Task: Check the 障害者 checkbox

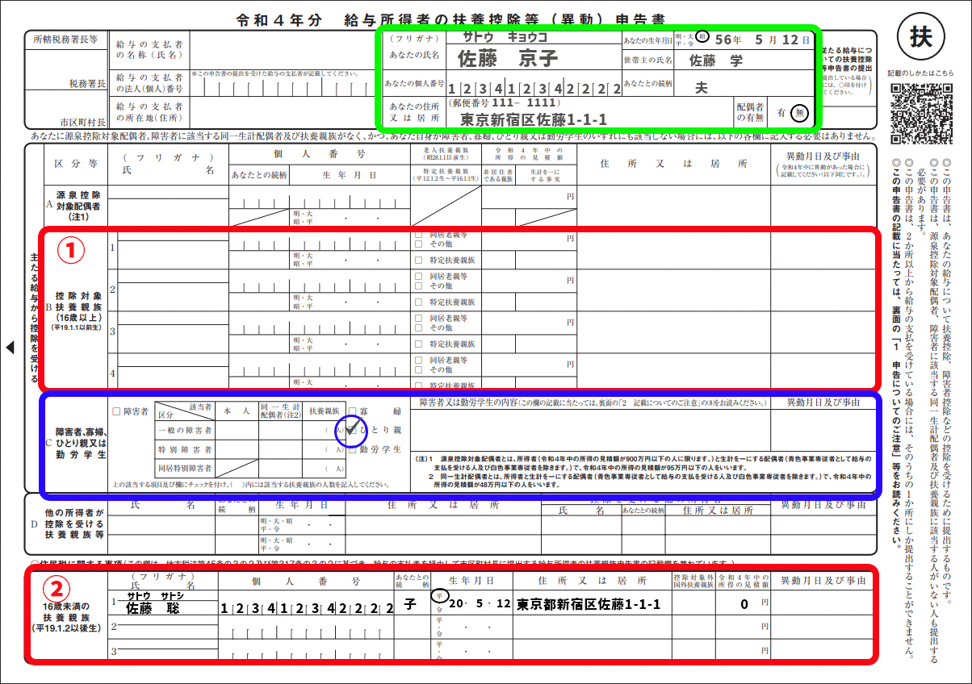Action: pyautogui.click(x=117, y=412)
